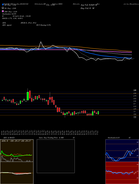The height and width of the screenshot is (184, 139).
Task: Open the empty Intra Day Trading Price panel
Action: pos(56,156)
